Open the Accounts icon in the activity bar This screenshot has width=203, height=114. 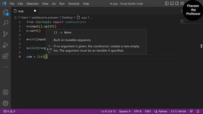pyautogui.click(x=5, y=92)
